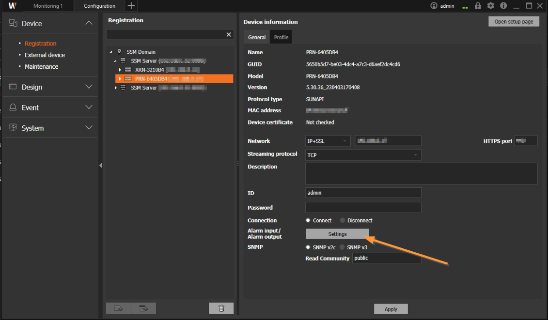Click the first SSM Server icon

123,61
